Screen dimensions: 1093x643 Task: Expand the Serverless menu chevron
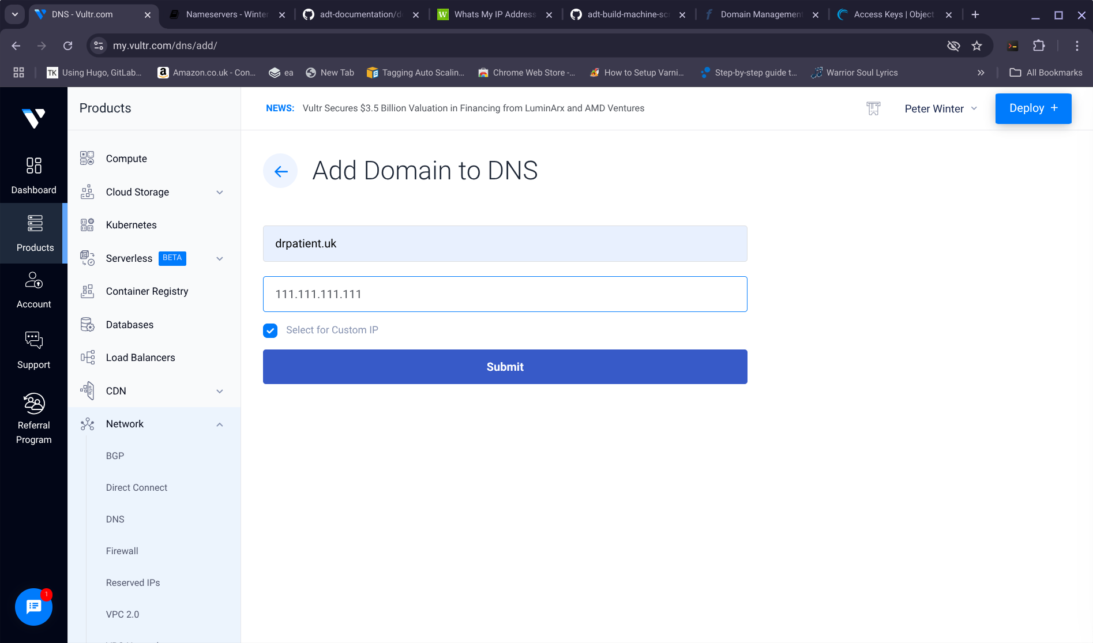click(x=220, y=258)
